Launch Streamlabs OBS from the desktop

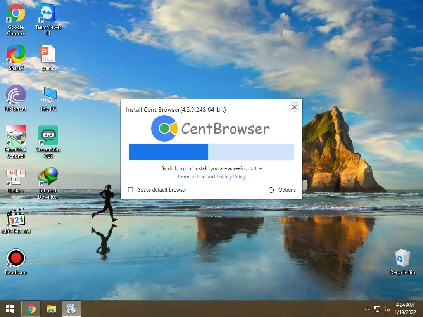[x=48, y=142]
